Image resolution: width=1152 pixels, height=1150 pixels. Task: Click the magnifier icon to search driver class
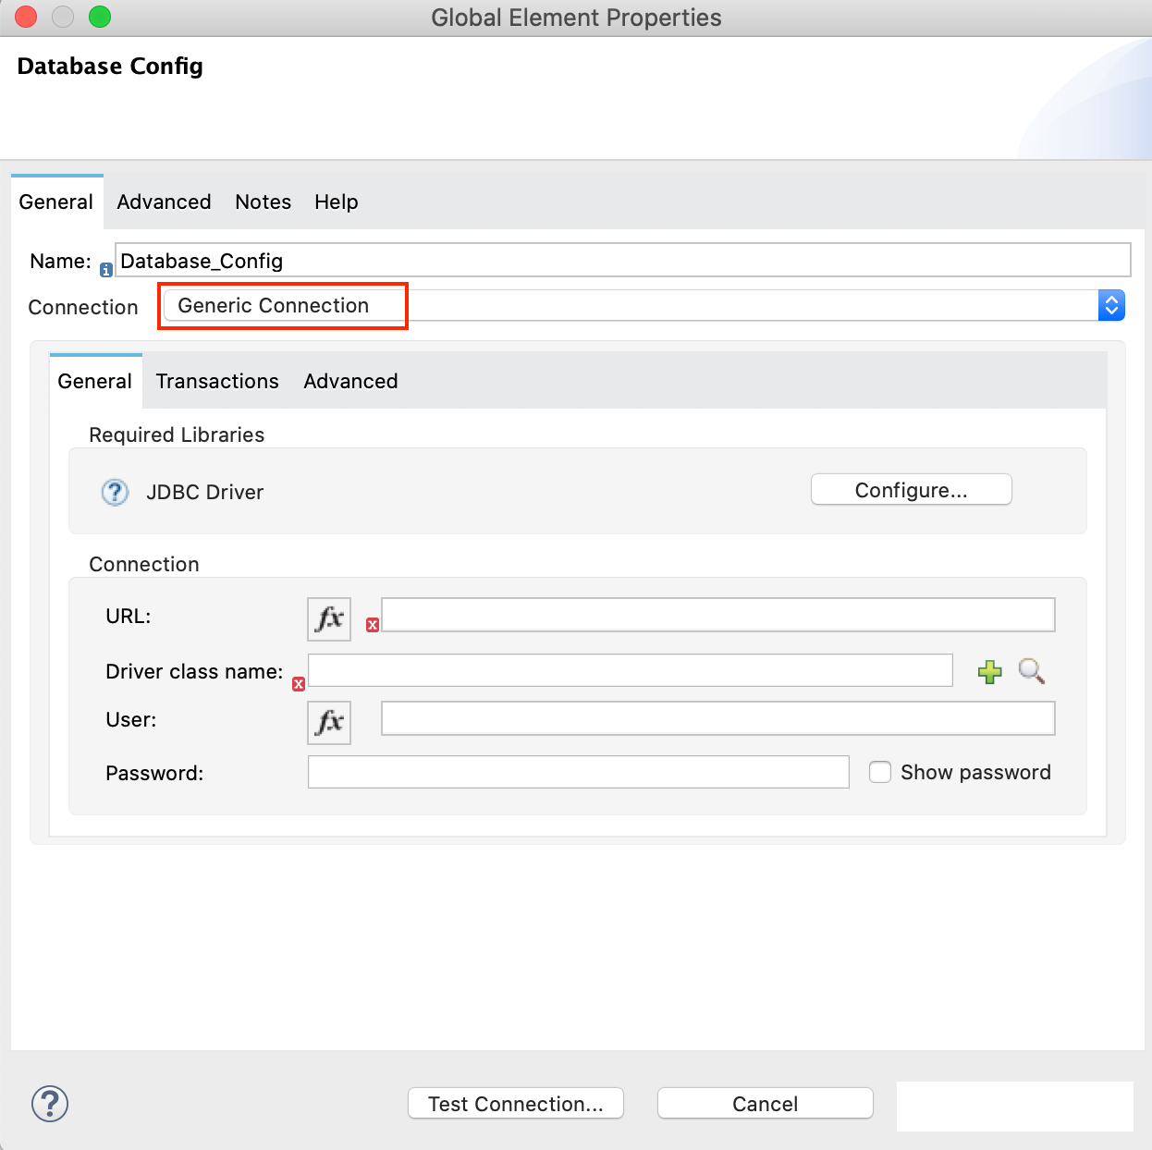click(1031, 671)
